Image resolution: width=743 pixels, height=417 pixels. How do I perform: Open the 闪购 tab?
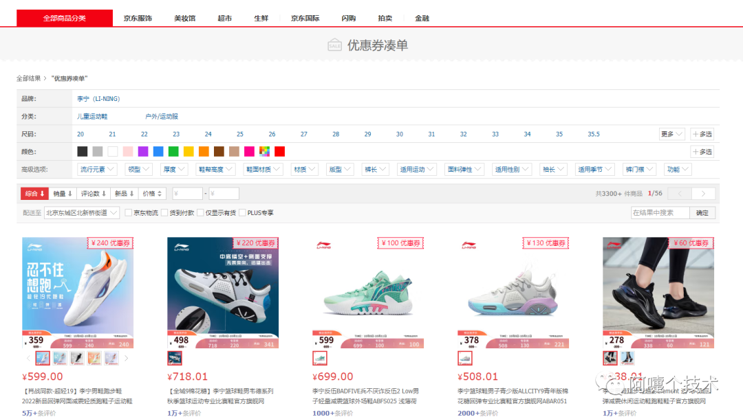click(x=348, y=18)
